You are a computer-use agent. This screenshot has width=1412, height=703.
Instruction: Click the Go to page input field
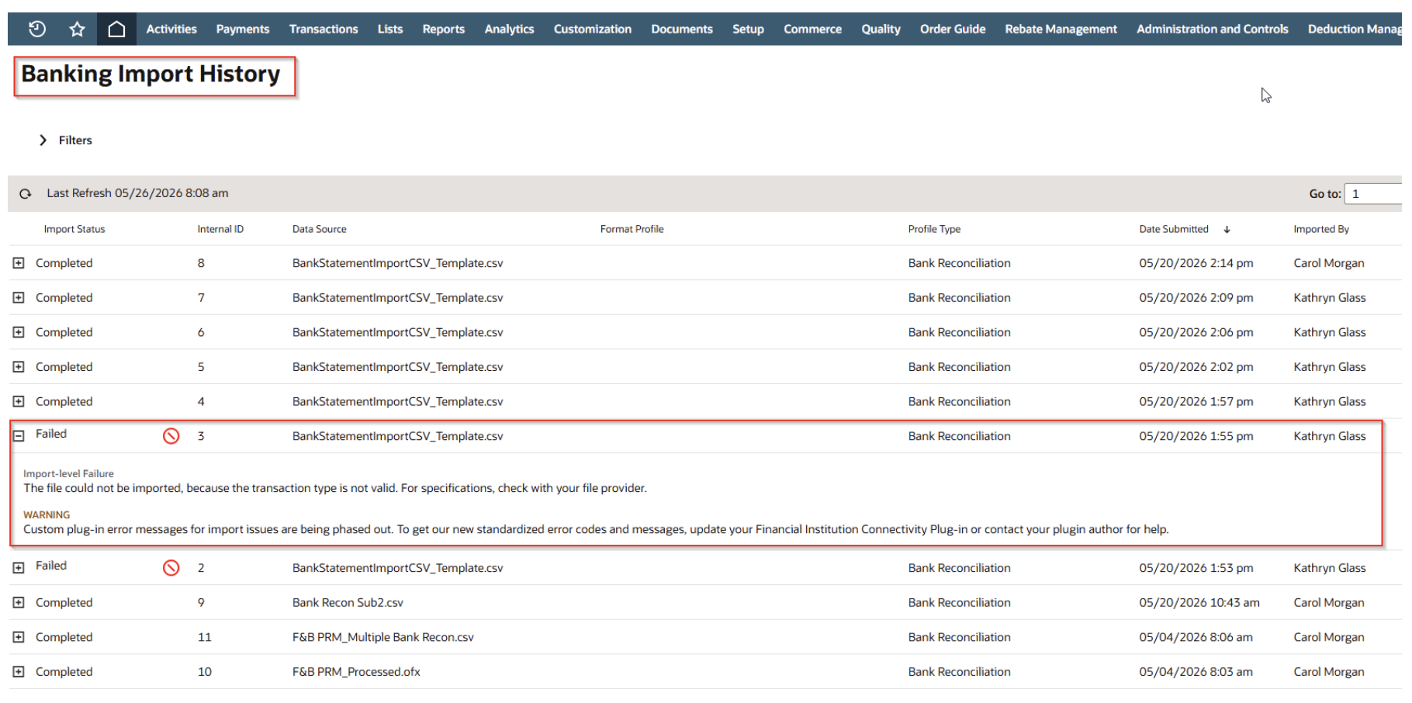click(x=1373, y=194)
